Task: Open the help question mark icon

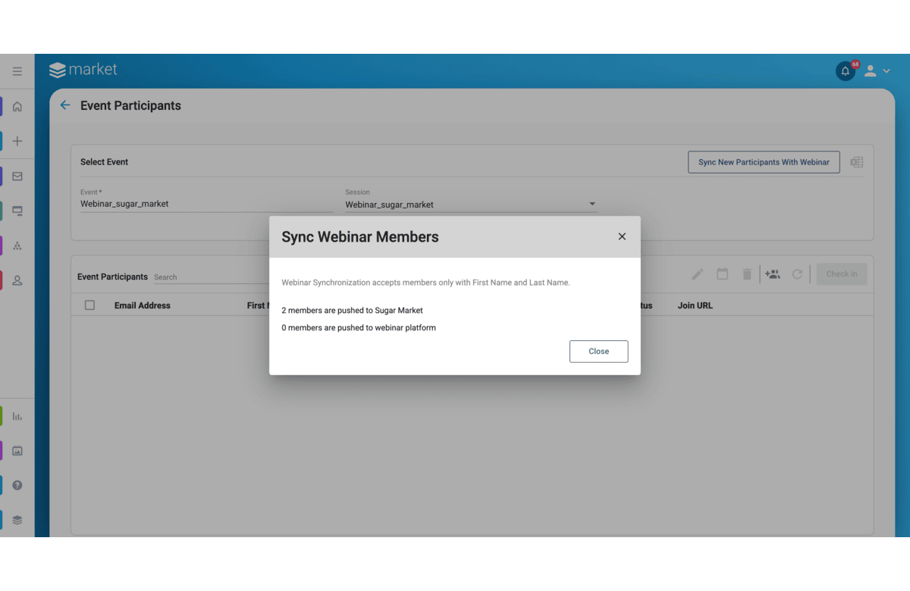Action: (17, 485)
